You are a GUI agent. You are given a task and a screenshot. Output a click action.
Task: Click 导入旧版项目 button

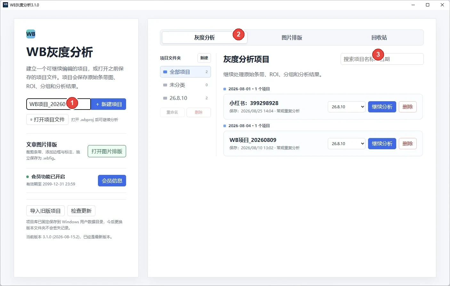tap(45, 211)
